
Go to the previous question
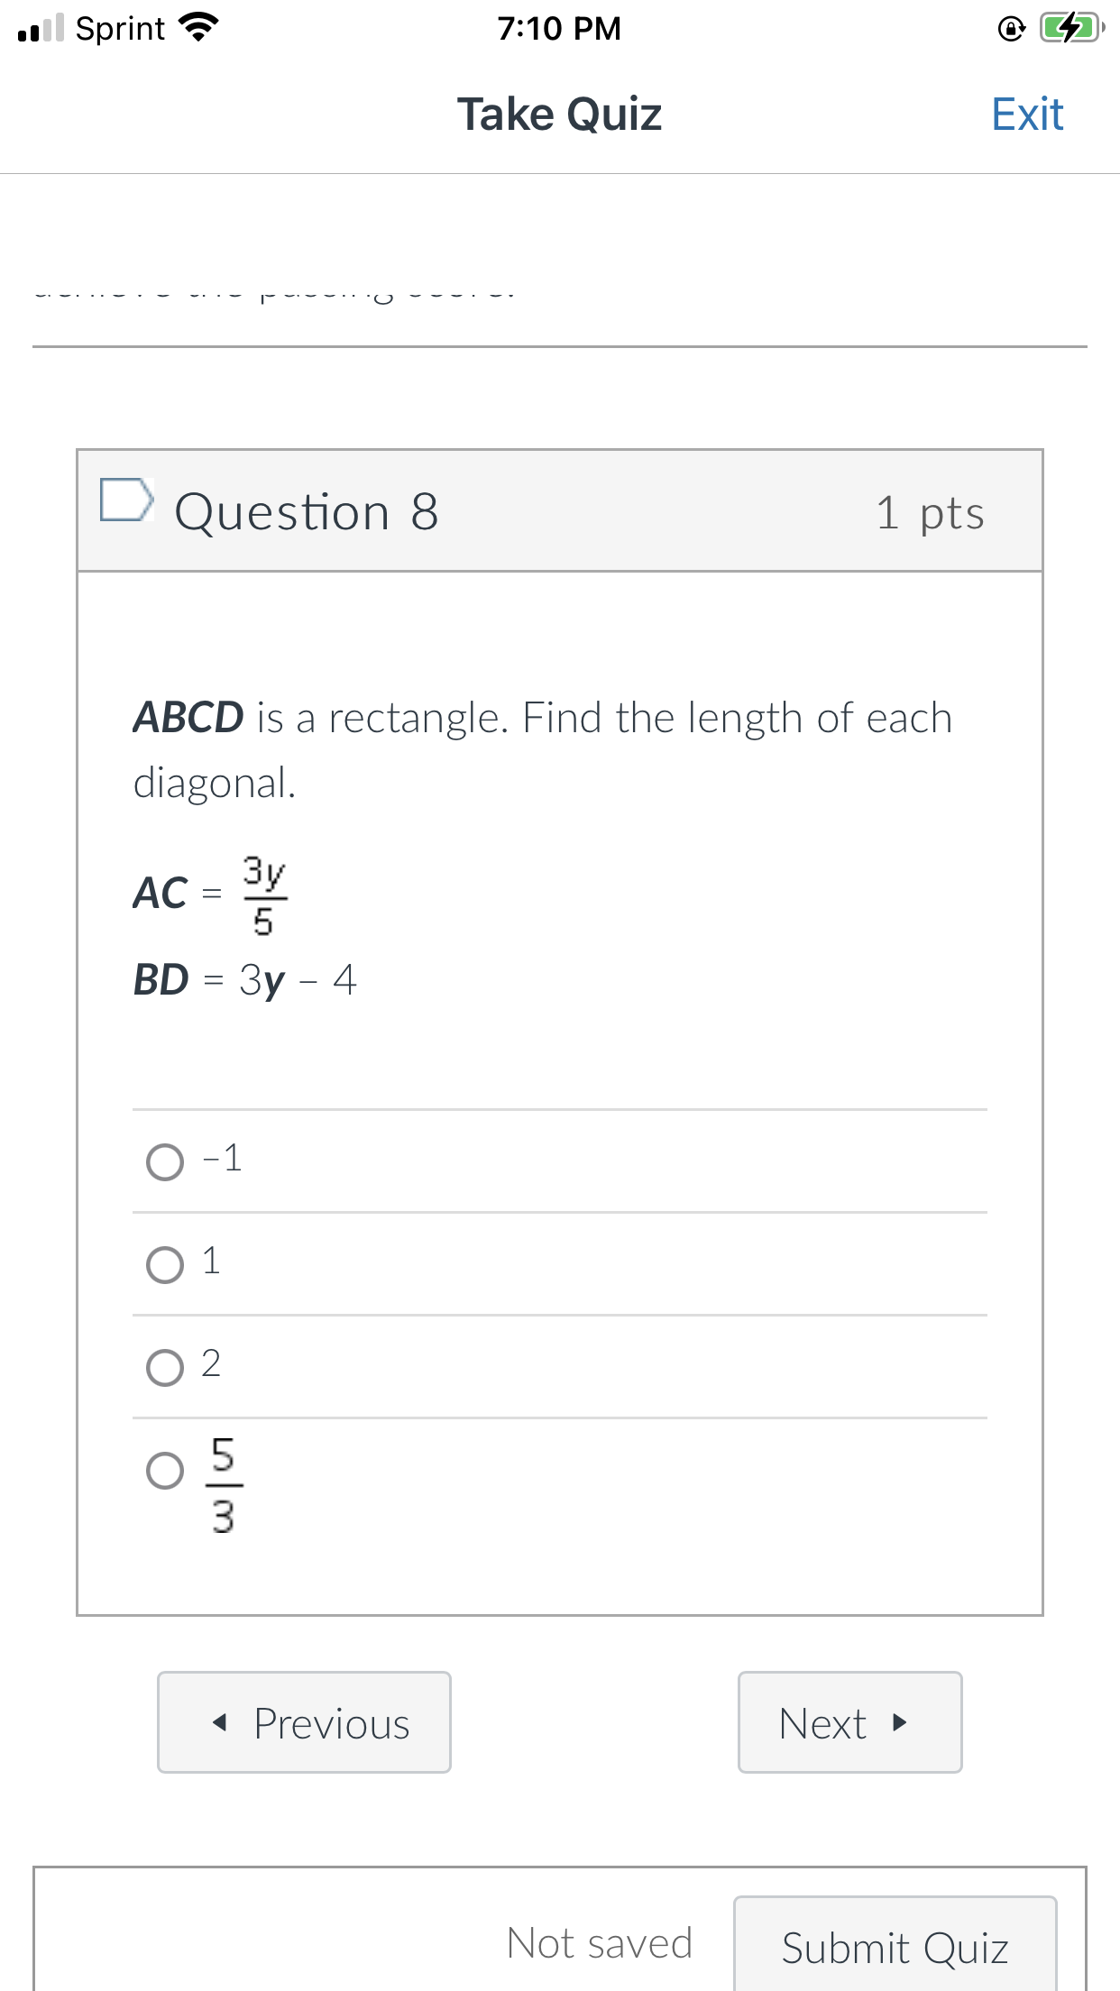point(304,1721)
